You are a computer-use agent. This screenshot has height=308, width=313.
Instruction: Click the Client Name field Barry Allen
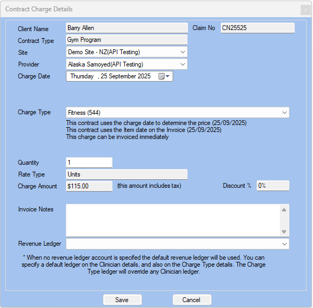coord(127,28)
